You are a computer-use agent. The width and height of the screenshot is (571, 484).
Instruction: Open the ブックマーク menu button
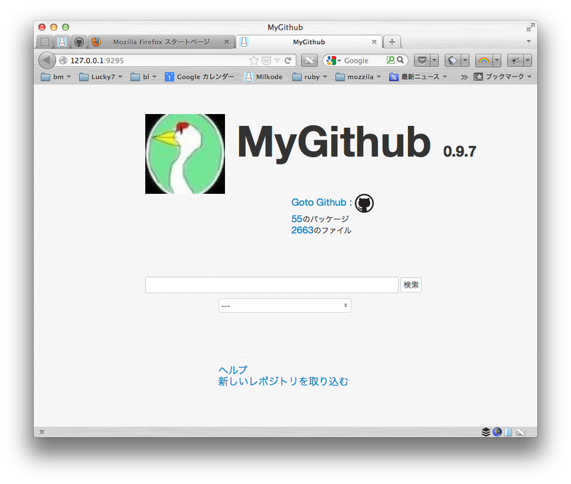(503, 77)
